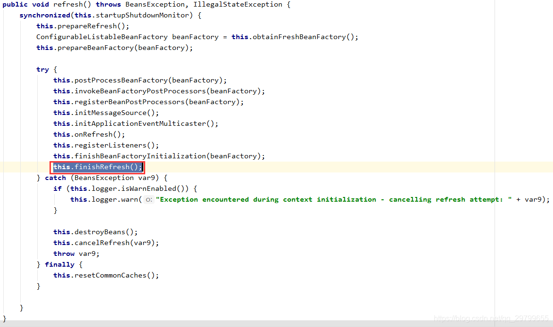Click the finishBeanFactoryInitialization call

tap(159, 156)
